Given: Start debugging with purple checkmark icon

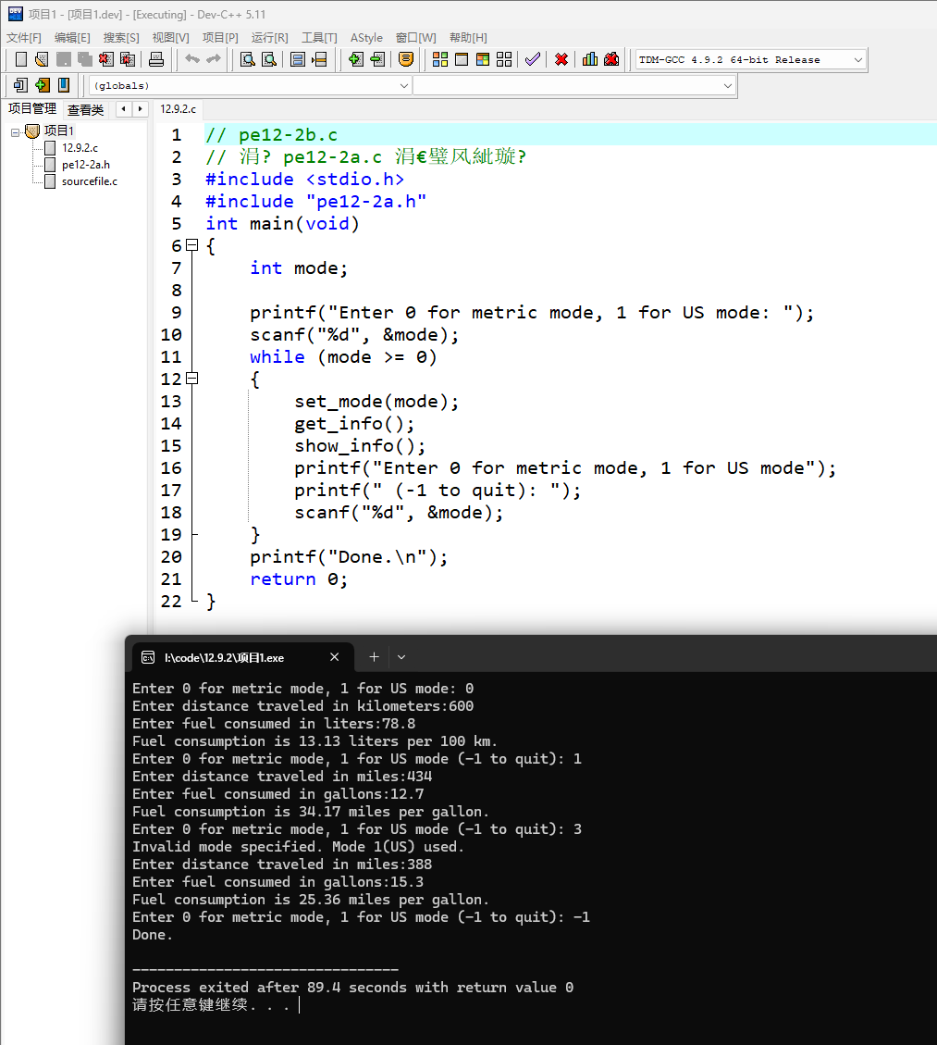Looking at the screenshot, I should 533,60.
